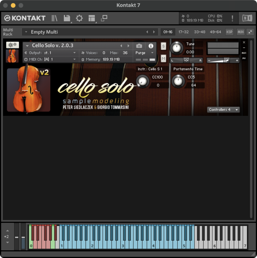
Task: Click pan center marker
Action: point(186,60)
